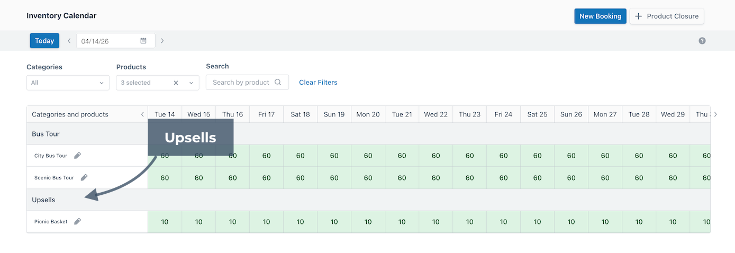The width and height of the screenshot is (735, 253).
Task: Advance to the next date with the right chevron
Action: (x=162, y=41)
